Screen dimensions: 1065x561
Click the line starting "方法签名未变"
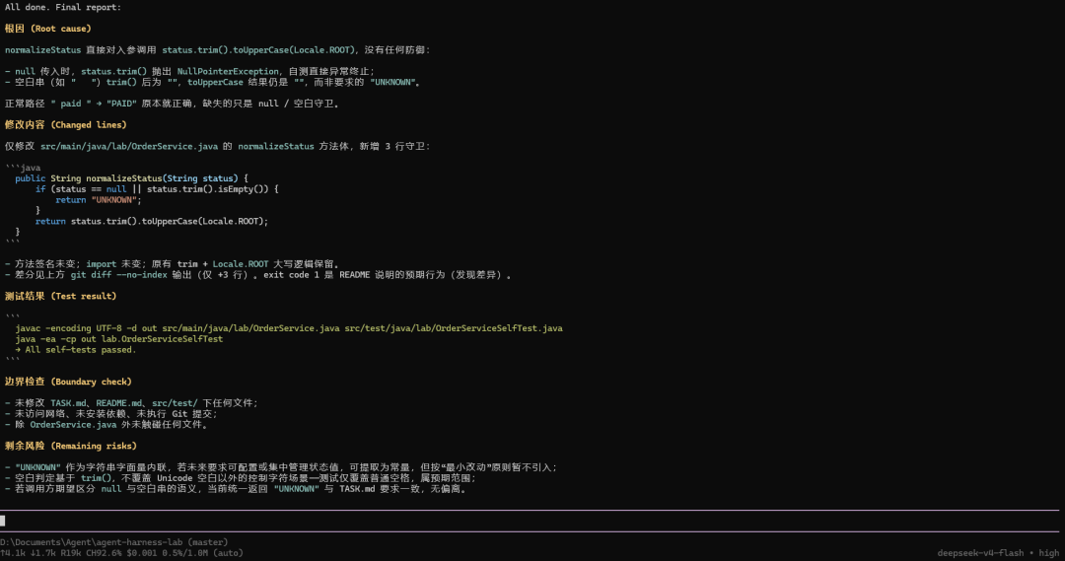point(172,264)
